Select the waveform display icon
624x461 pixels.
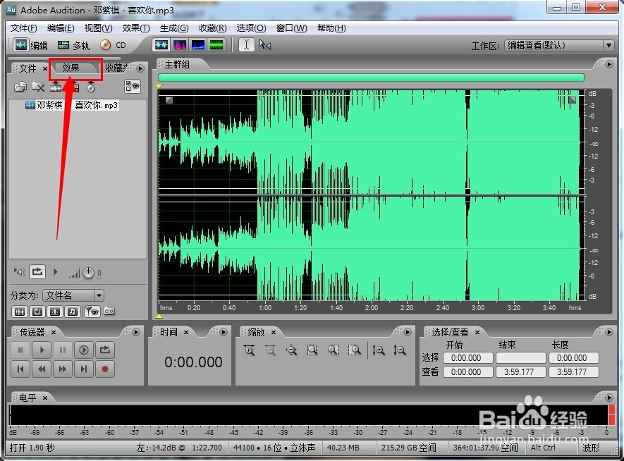click(x=161, y=45)
